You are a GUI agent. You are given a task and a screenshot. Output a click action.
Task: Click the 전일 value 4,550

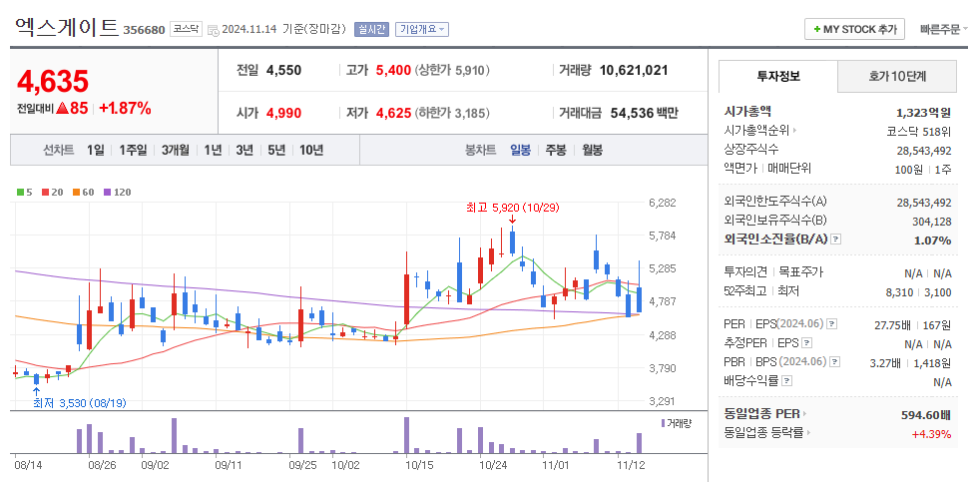(x=283, y=70)
